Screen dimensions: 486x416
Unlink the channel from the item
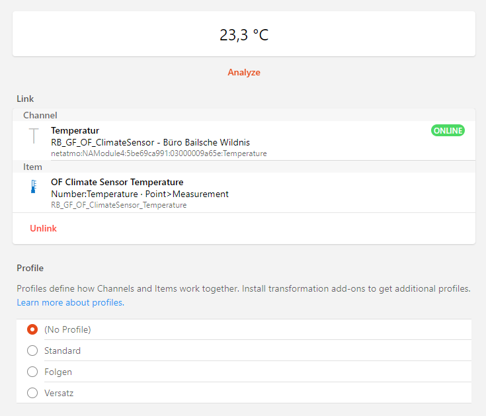[43, 228]
